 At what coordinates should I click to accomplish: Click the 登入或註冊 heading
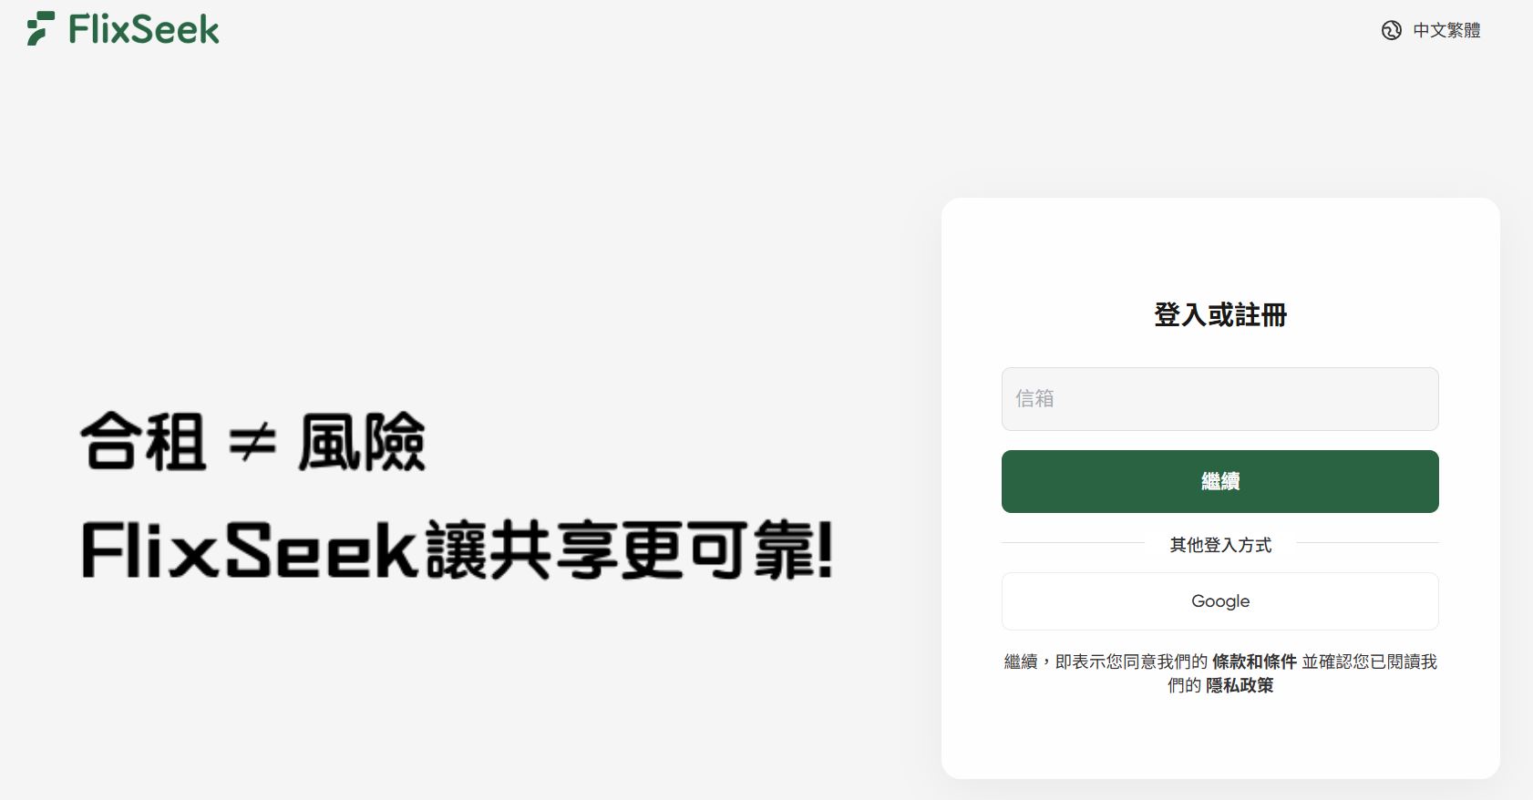pyautogui.click(x=1220, y=315)
